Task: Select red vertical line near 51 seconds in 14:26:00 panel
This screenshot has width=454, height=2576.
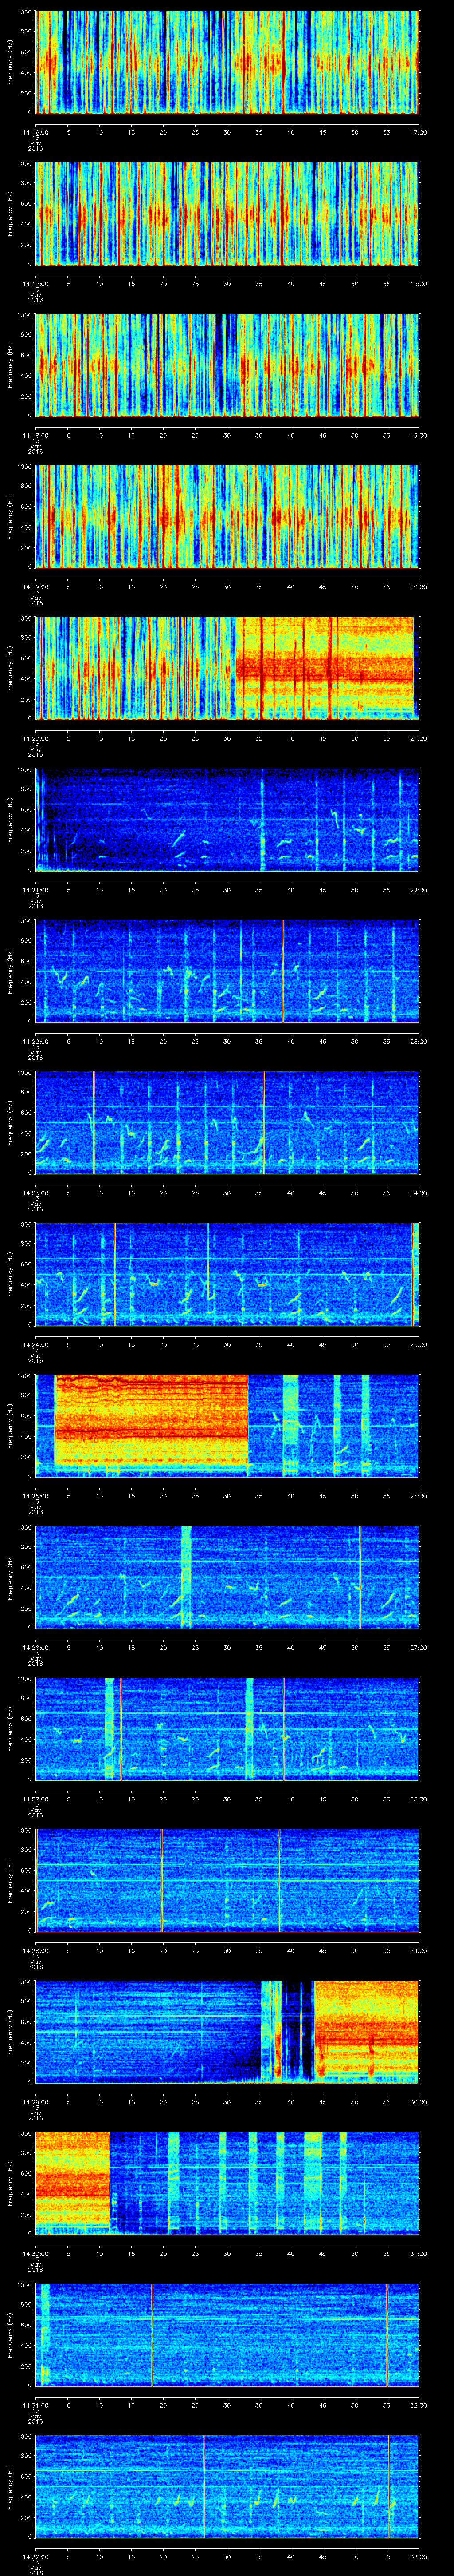Action: (360, 1577)
